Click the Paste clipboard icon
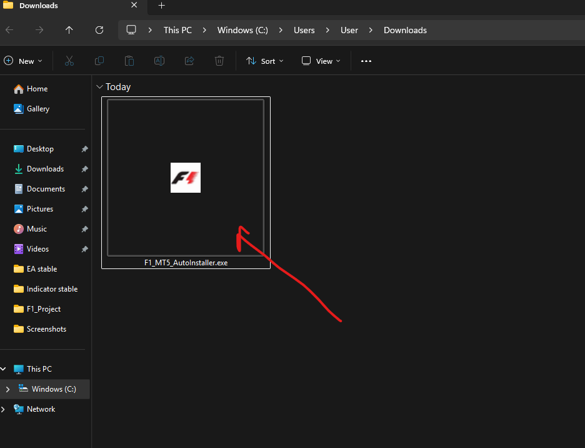The height and width of the screenshot is (448, 585). pyautogui.click(x=129, y=61)
